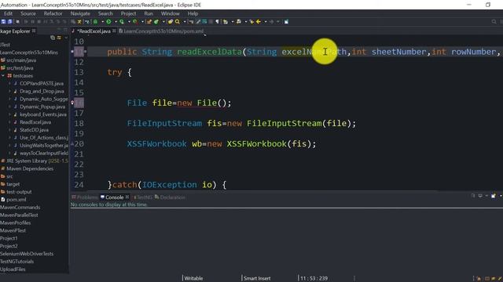Open the Debug button dropdown arrow

click(103, 22)
